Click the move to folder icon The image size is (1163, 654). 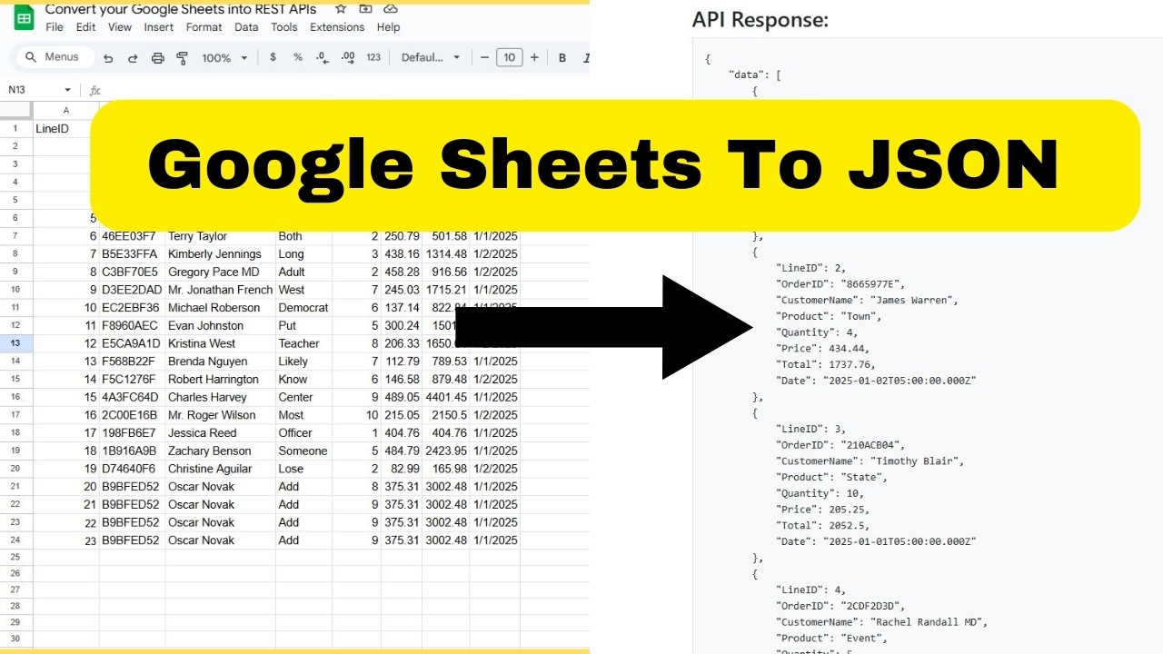click(x=365, y=8)
